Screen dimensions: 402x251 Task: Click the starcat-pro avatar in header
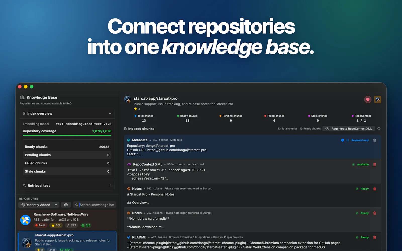click(x=128, y=99)
